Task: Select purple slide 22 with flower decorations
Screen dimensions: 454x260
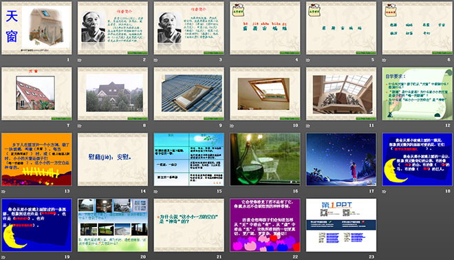Action: pyautogui.click(x=265, y=225)
